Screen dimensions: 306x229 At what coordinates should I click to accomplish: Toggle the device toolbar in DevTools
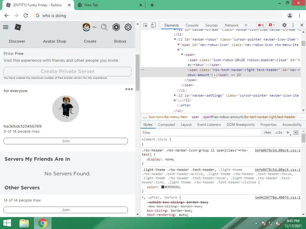click(x=153, y=25)
